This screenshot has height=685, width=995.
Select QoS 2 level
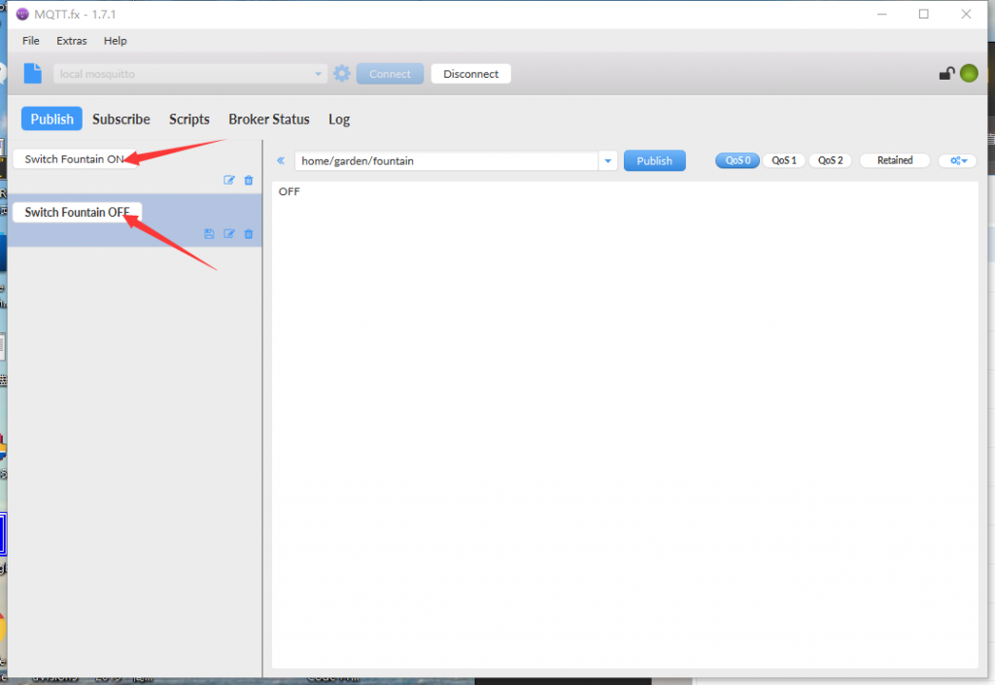[829, 161]
